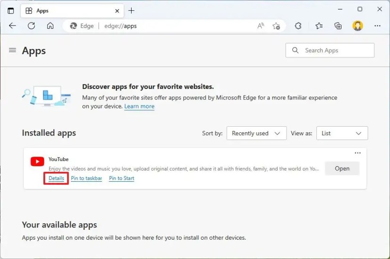Go back with the back arrow
The width and height of the screenshot is (390, 259).
[12, 26]
